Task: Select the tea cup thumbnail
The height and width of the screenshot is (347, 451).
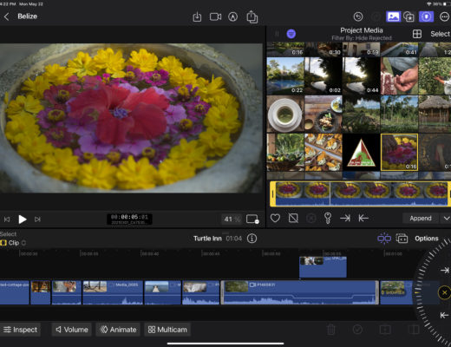Action: click(x=285, y=114)
